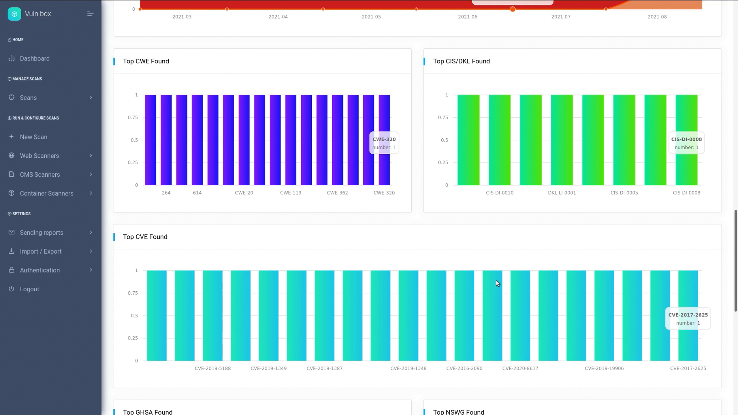The image size is (738, 415).
Task: Click the Sending reports envelope icon
Action: (12, 232)
